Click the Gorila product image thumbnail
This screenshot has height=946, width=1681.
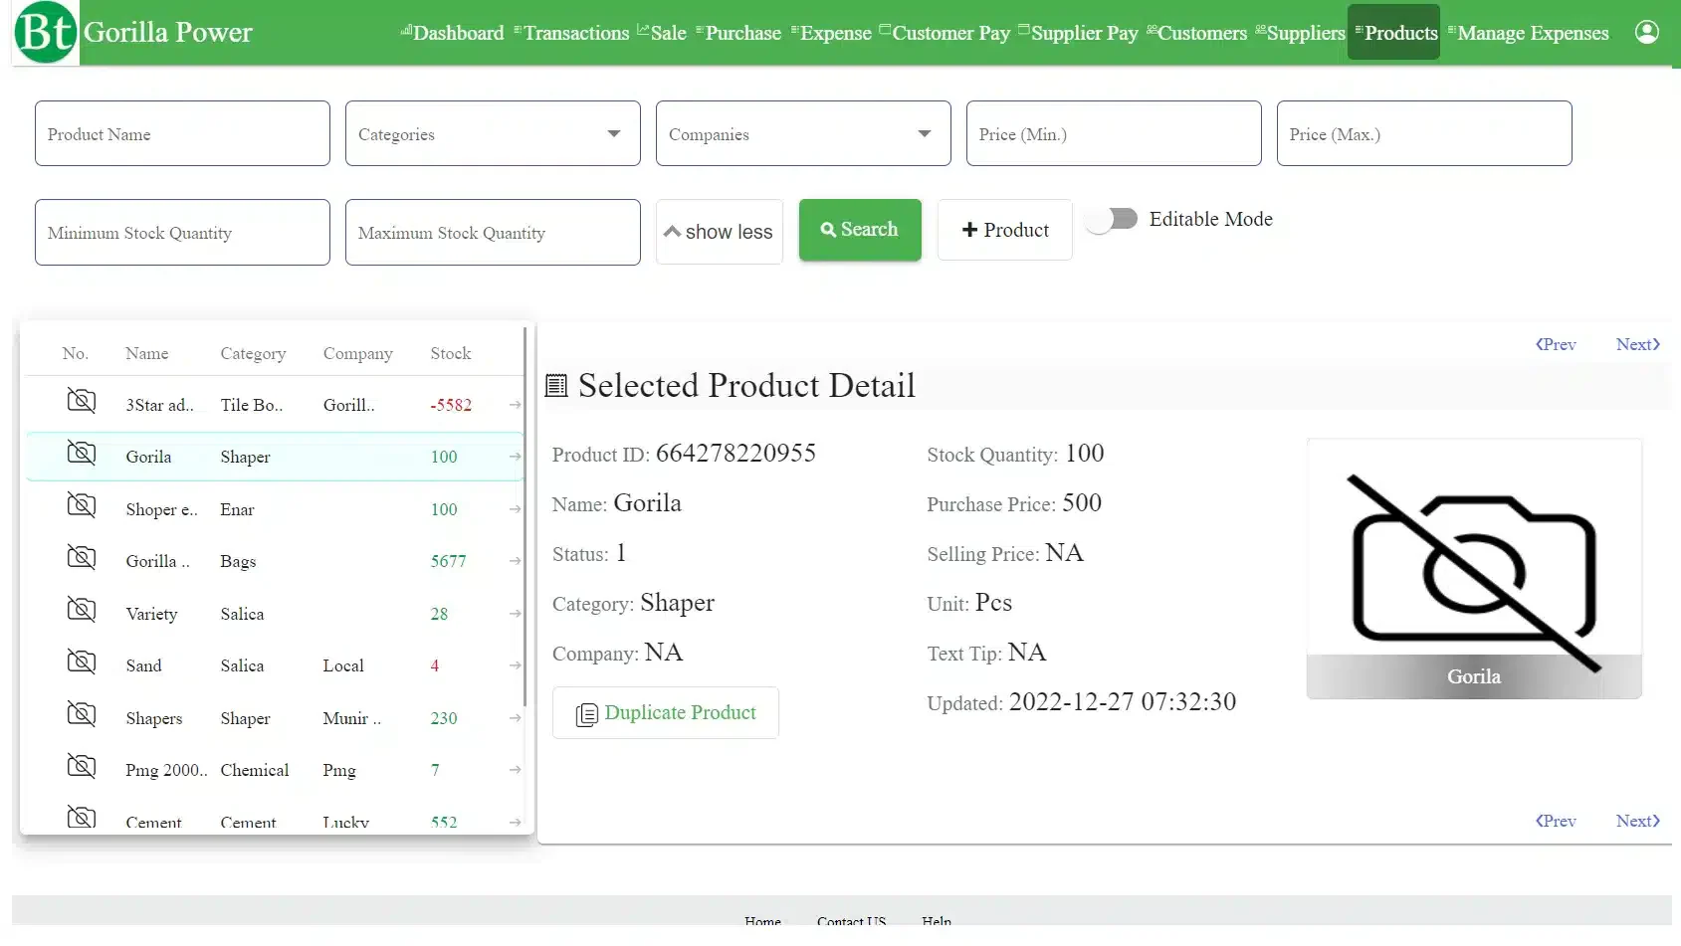[x=1474, y=569]
